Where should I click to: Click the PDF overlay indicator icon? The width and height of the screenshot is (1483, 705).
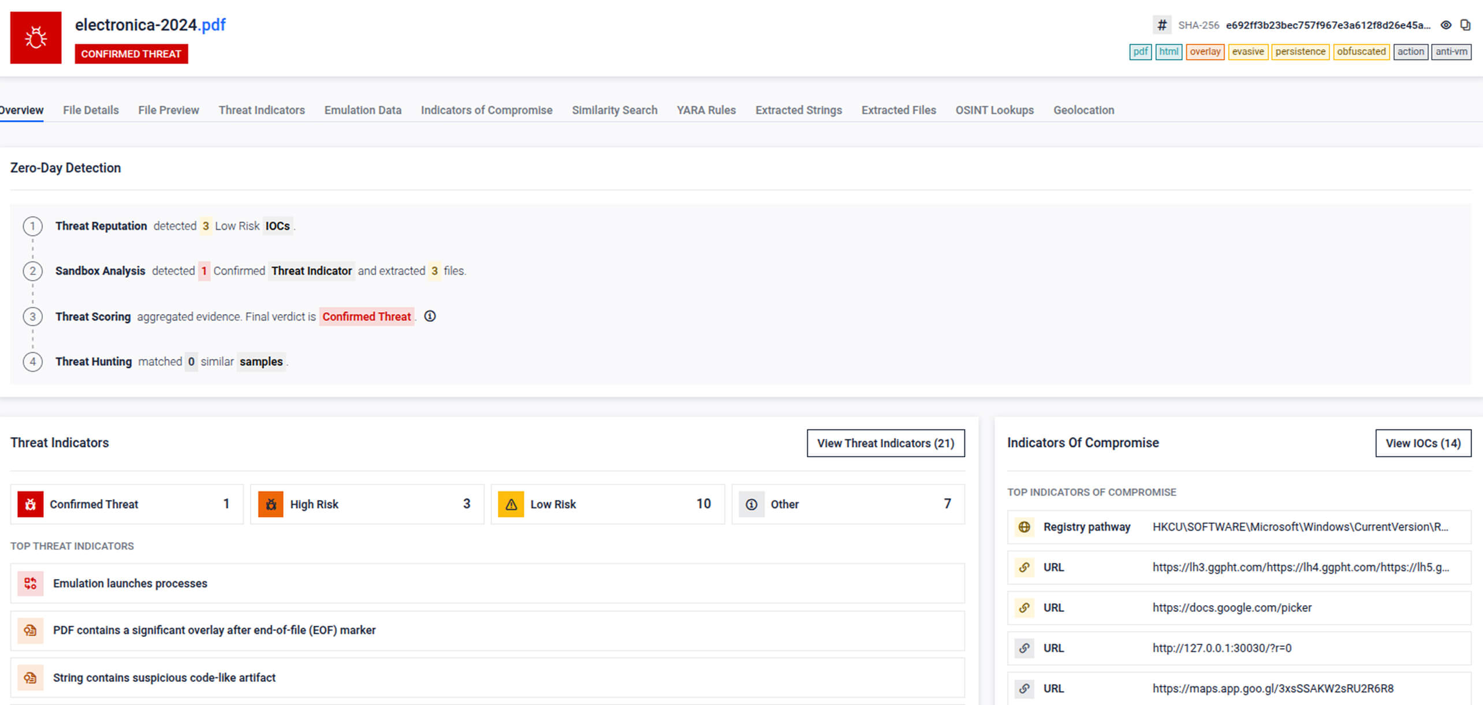(31, 630)
